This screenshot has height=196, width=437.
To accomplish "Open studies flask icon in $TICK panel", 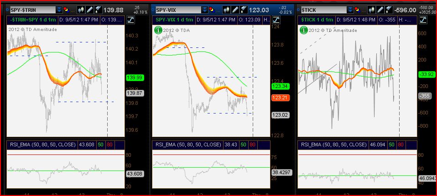I will pyautogui.click(x=389, y=10).
